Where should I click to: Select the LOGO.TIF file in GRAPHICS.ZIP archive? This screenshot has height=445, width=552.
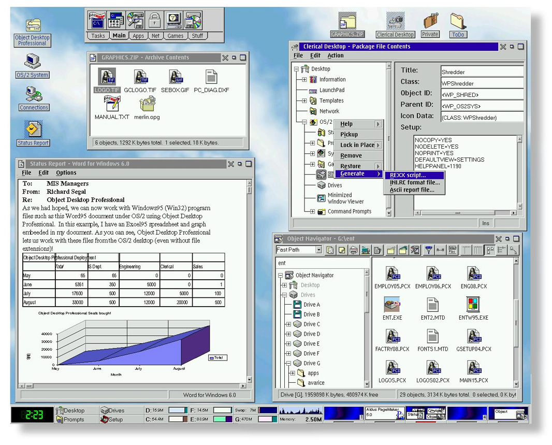(107, 81)
